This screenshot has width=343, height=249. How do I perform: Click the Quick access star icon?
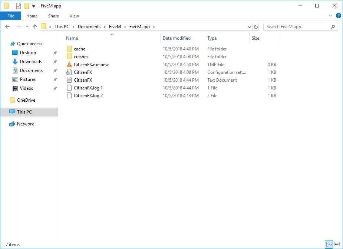tap(13, 44)
